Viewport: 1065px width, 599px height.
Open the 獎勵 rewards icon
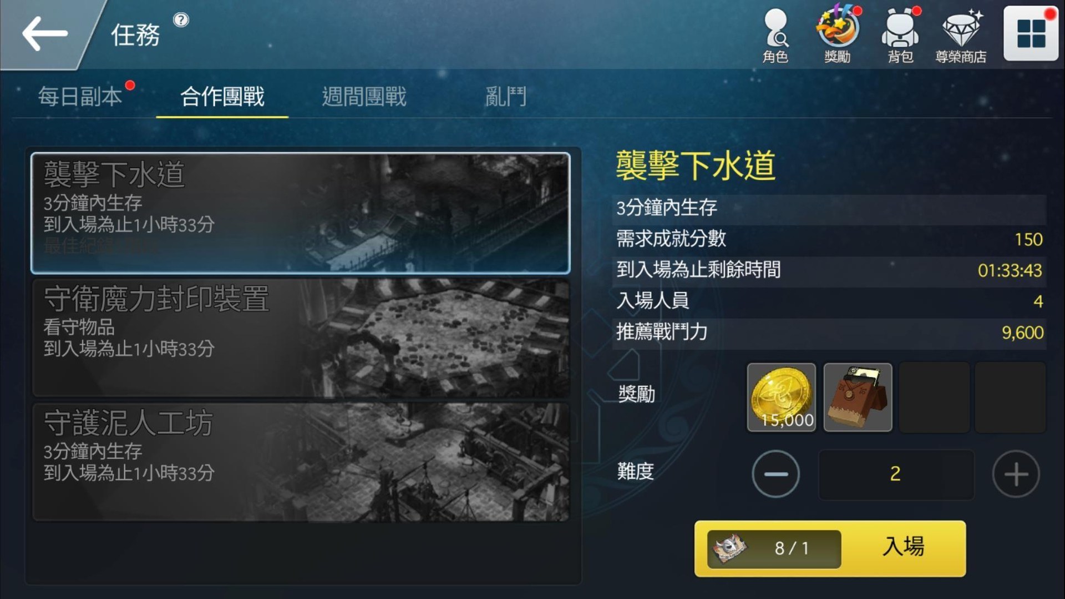click(838, 36)
